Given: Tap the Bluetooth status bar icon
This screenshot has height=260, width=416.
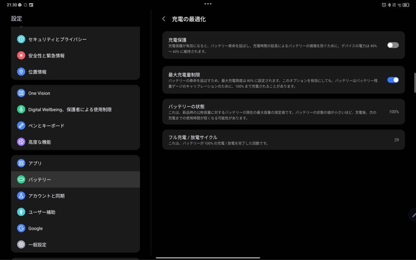Looking at the screenshot, I should point(389,5).
